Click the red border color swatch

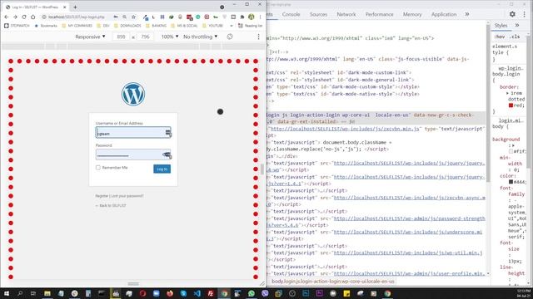(511, 105)
